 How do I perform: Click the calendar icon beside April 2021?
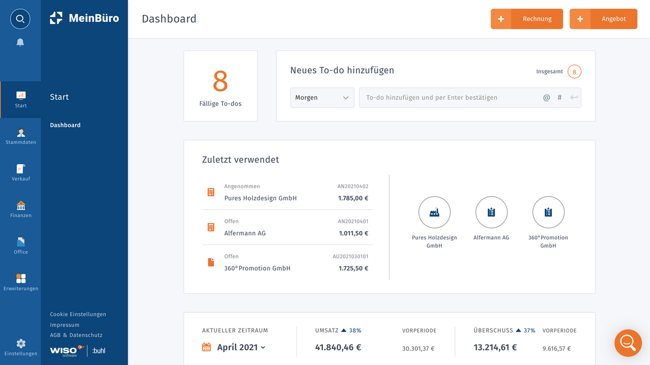(206, 347)
